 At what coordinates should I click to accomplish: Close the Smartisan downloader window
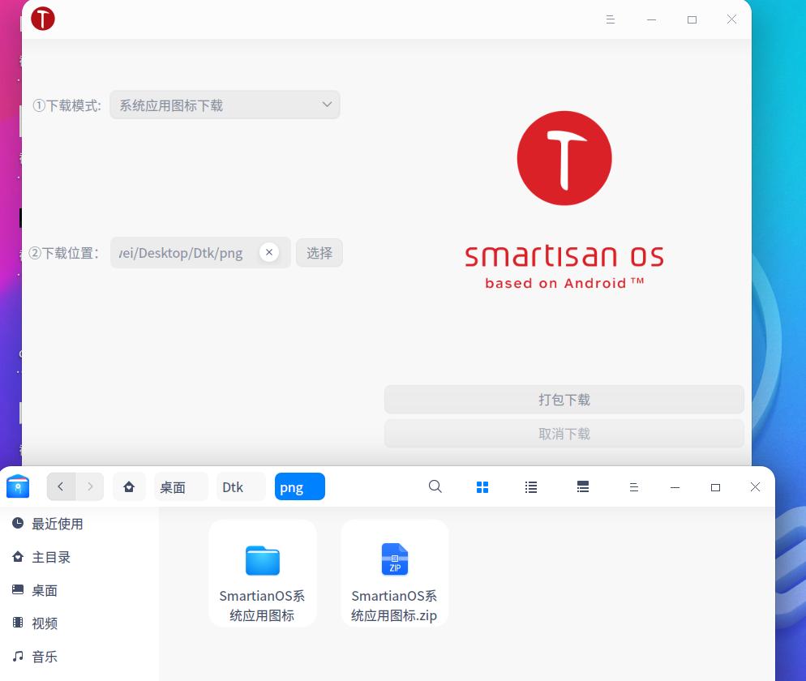731,19
